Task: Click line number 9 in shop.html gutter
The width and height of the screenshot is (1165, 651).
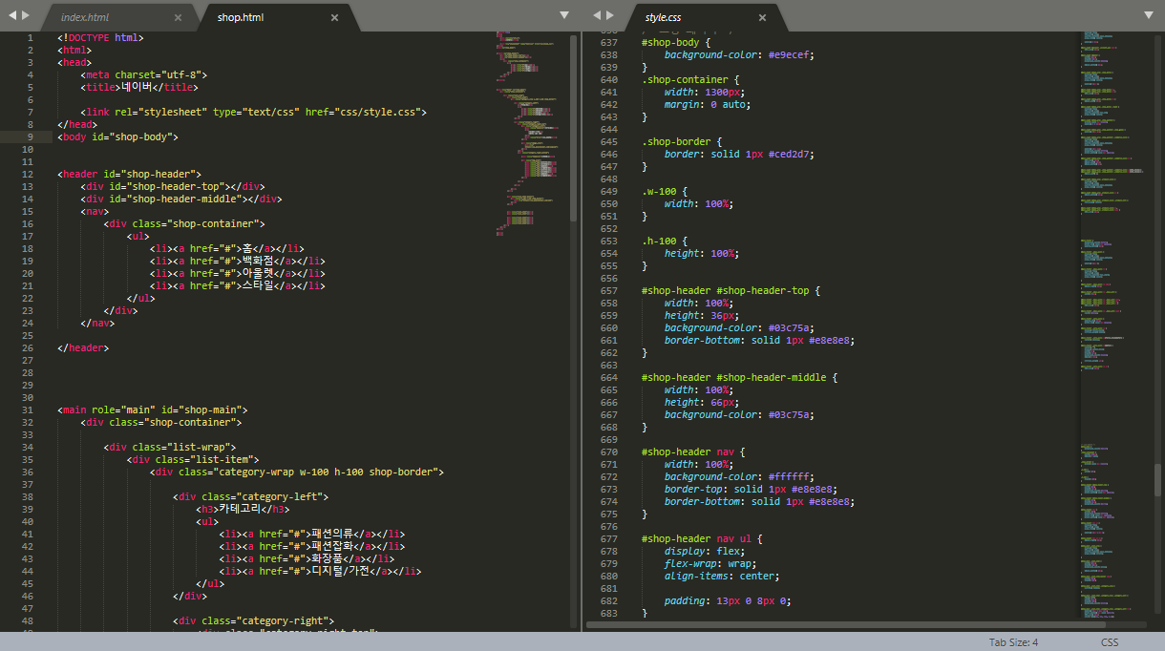Action: point(31,136)
